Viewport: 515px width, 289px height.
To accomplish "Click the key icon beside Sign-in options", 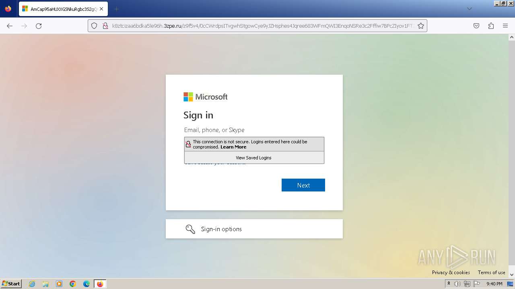I will (190, 229).
